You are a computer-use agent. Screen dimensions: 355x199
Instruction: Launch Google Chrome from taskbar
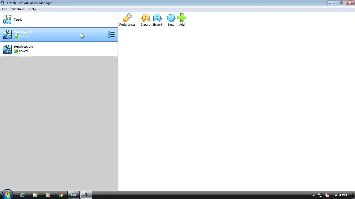(x=61, y=195)
